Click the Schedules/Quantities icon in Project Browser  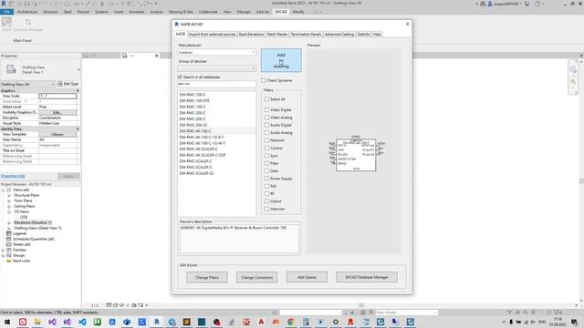(9, 239)
